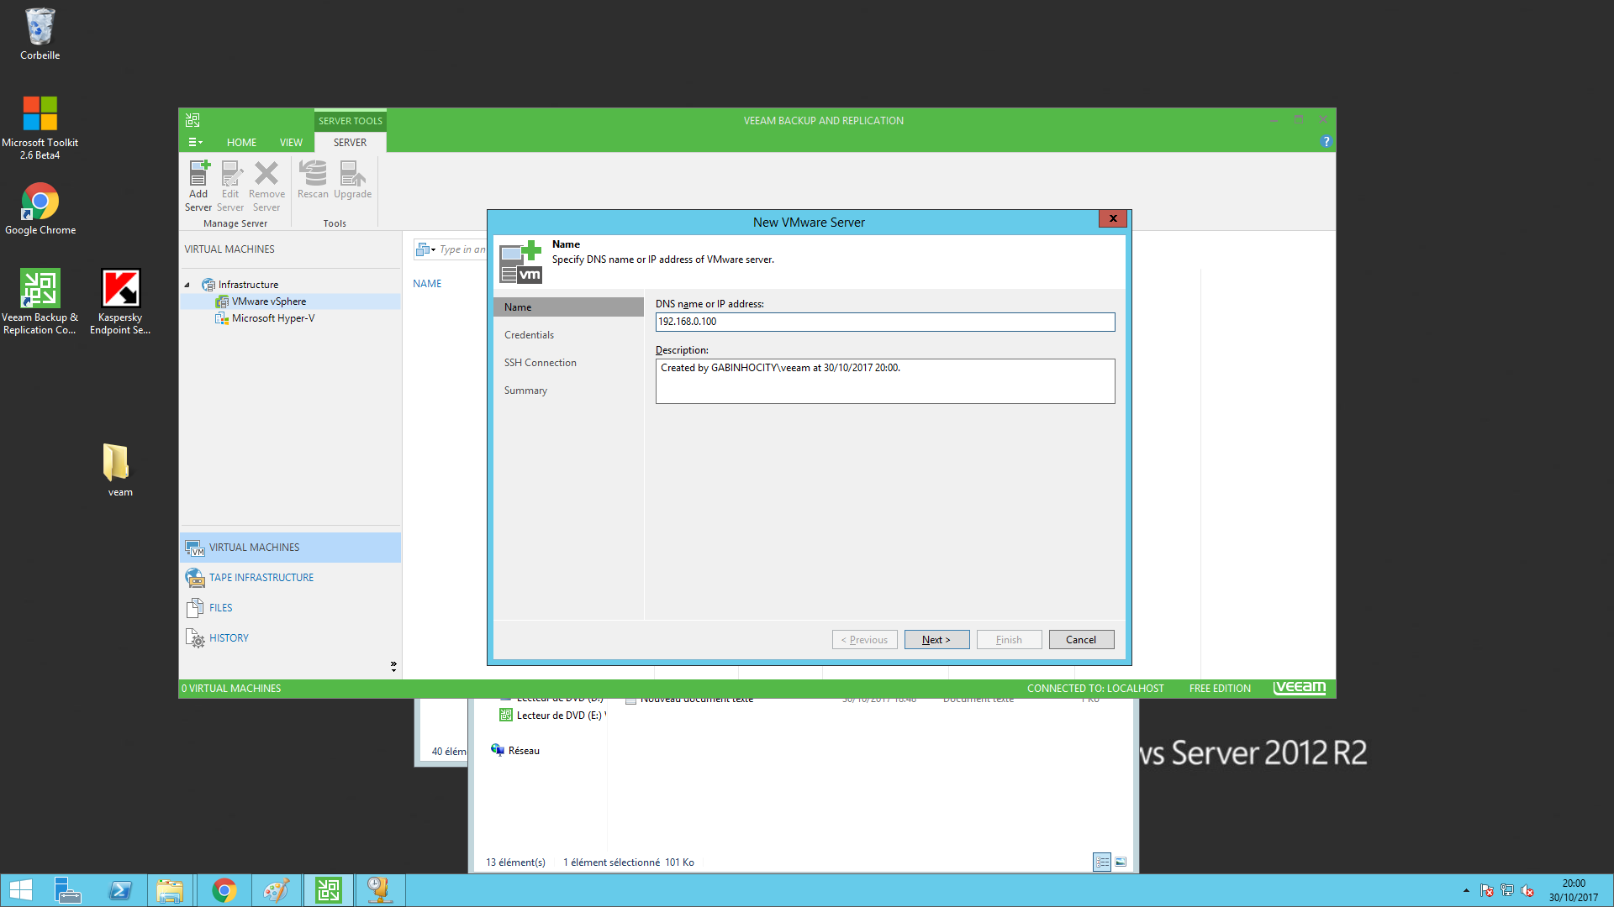Switch to the HOME ribbon tab

click(241, 143)
